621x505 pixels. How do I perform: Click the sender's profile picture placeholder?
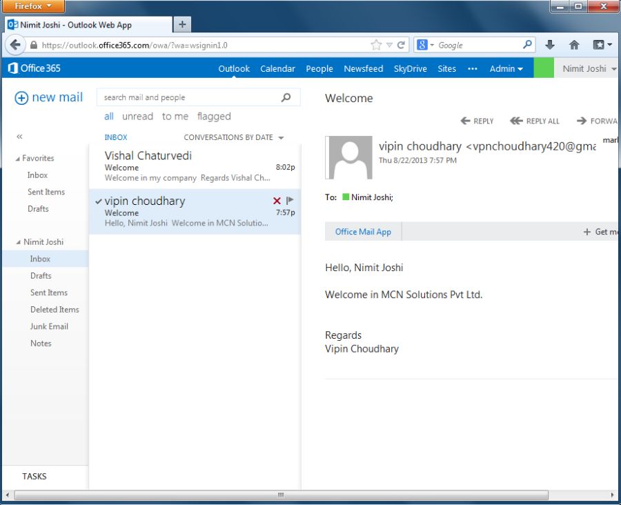click(349, 157)
